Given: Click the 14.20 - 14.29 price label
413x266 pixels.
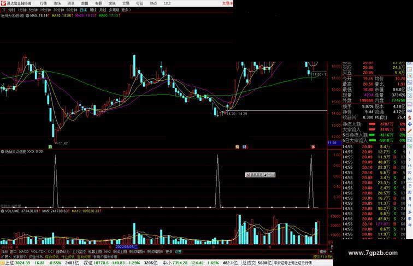Looking at the screenshot, I should click(x=237, y=114).
